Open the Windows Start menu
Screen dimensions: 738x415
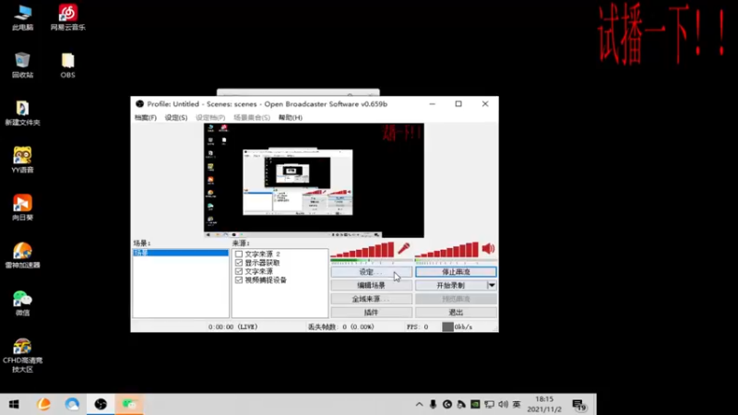14,404
